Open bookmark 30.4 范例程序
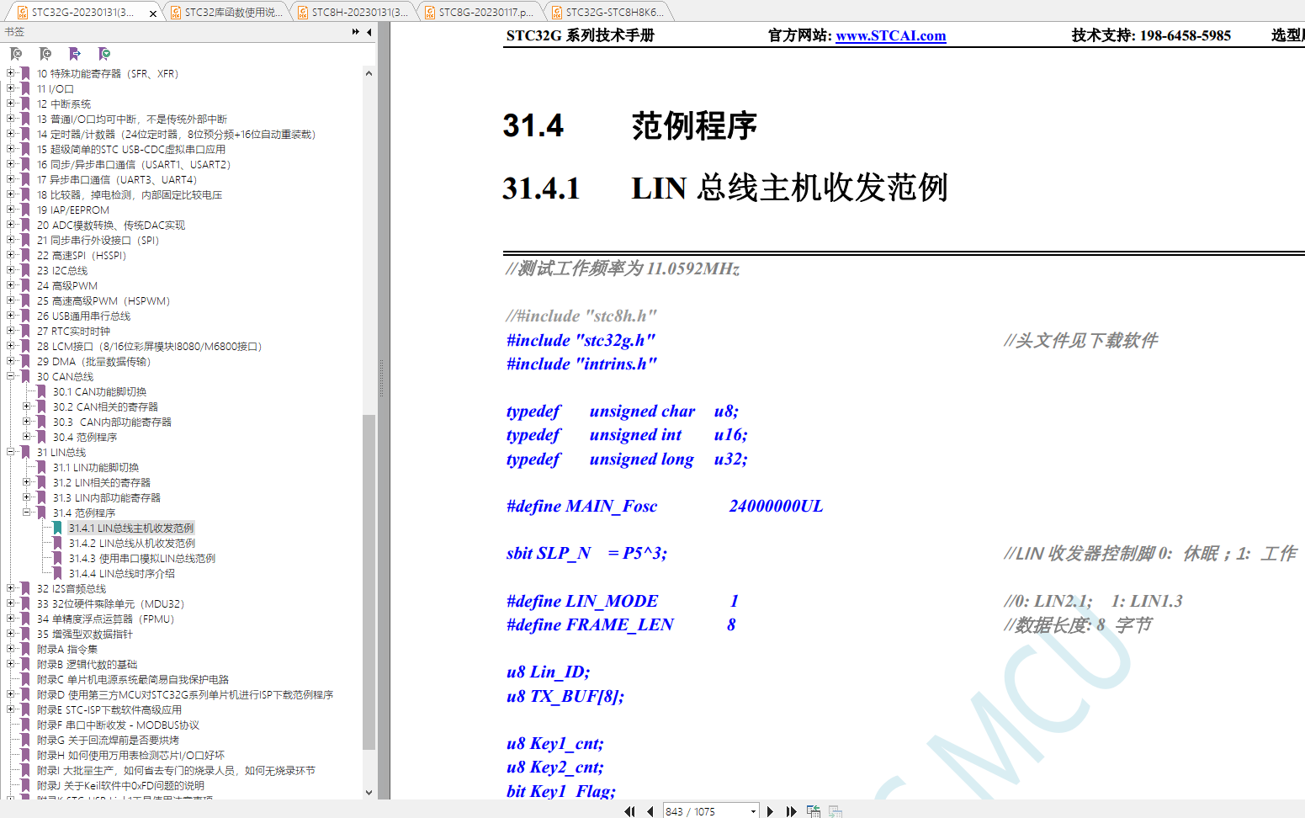This screenshot has height=818, width=1305. (x=85, y=437)
